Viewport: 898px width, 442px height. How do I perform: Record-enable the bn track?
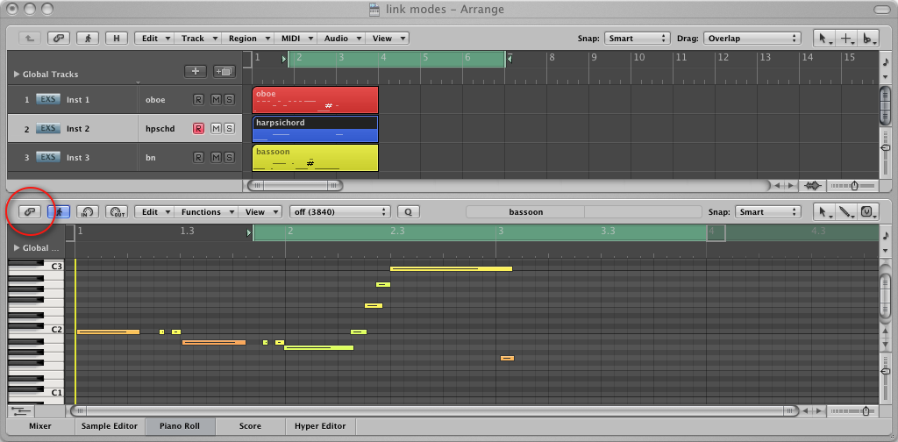click(198, 157)
